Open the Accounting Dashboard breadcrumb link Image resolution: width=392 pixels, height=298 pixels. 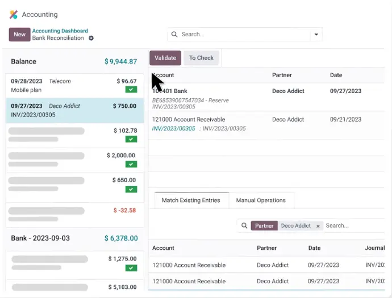click(x=60, y=31)
